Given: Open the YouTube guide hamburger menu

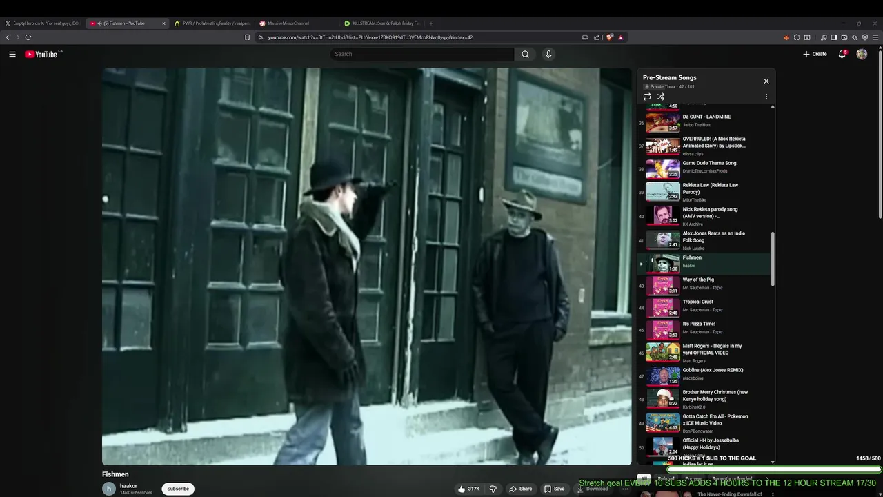Looking at the screenshot, I should [x=12, y=54].
